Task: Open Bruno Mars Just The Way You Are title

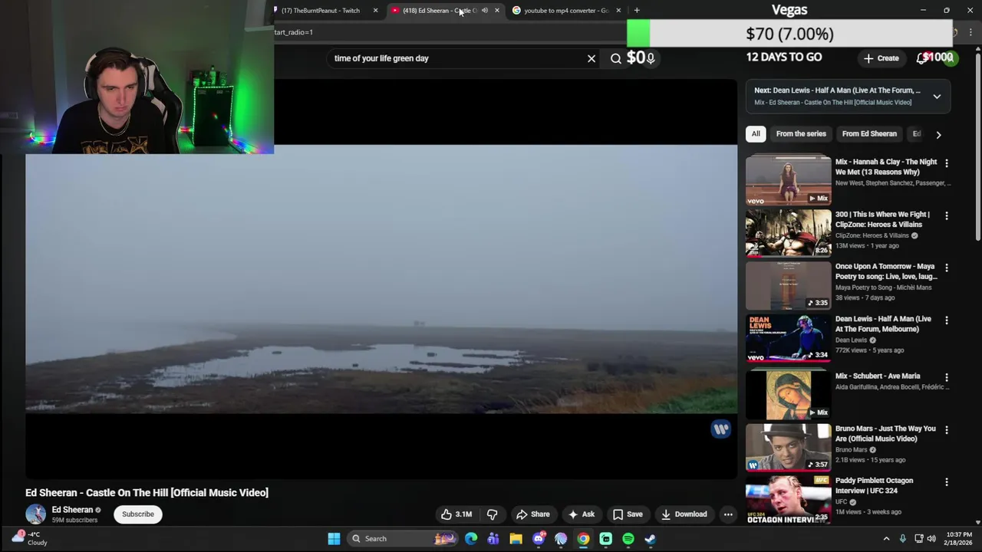Action: point(885,434)
